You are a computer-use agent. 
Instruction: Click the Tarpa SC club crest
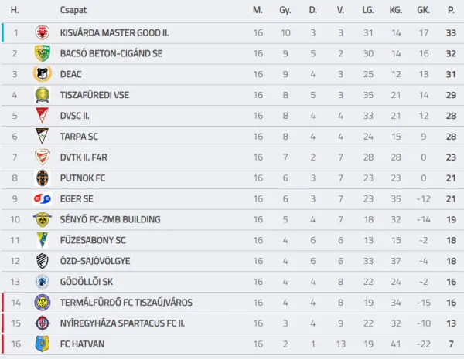[42, 137]
